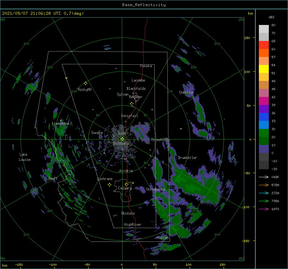Click the green 7356 arrow in legend
Screen dimensions: 288x269
click(264, 201)
